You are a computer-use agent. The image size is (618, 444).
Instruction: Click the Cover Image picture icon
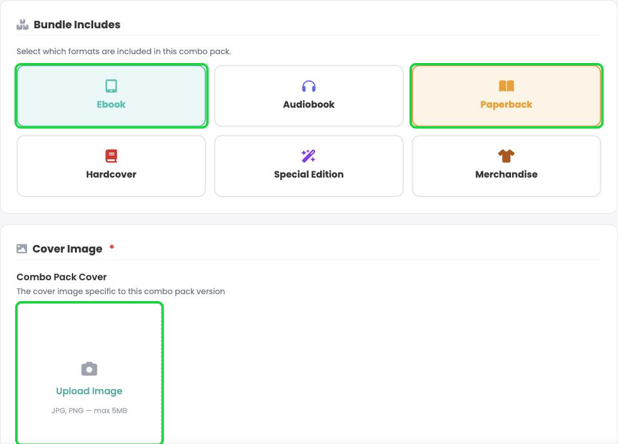pyautogui.click(x=21, y=249)
